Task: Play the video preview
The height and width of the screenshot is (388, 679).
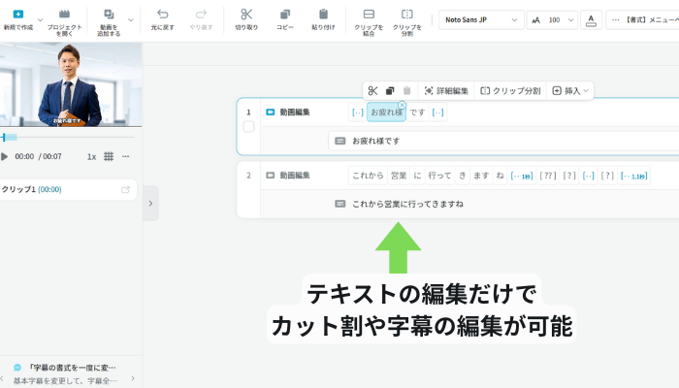Action: [x=4, y=156]
